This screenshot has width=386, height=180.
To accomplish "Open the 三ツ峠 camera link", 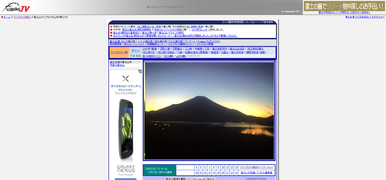I will click(188, 48).
